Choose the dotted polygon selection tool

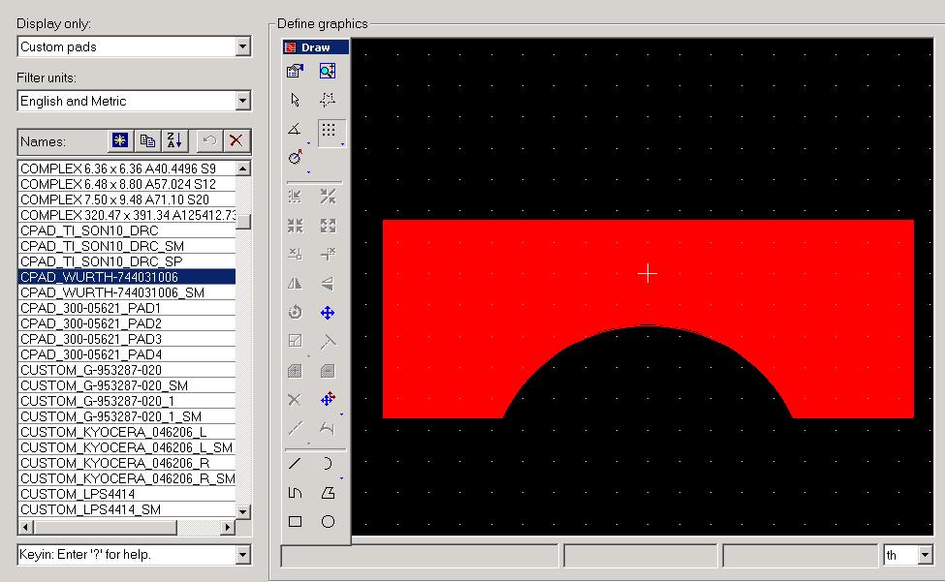pyautogui.click(x=328, y=100)
